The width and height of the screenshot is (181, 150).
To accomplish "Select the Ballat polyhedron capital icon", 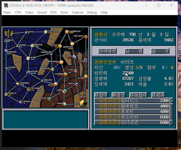I will tap(83, 103).
